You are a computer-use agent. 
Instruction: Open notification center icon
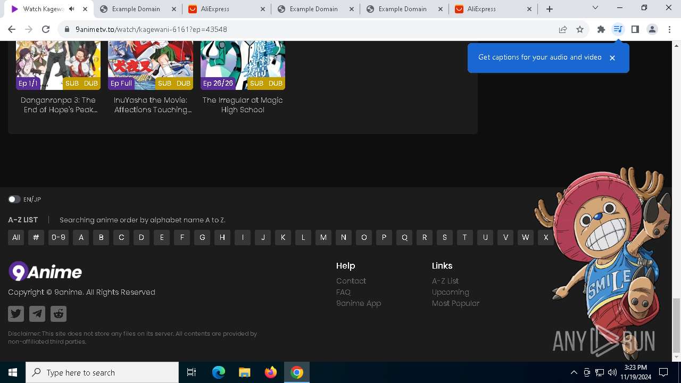663,372
